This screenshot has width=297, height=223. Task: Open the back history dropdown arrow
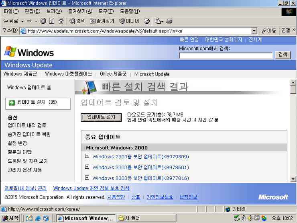22,21
